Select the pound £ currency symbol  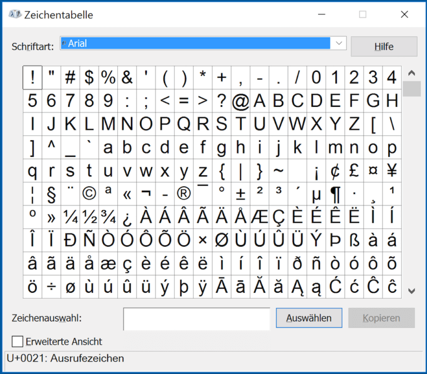coord(354,171)
